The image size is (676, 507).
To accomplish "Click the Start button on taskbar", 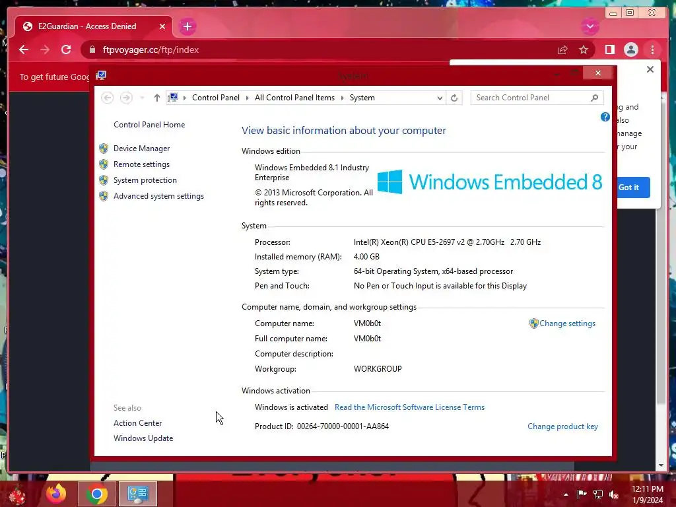I will [17, 494].
